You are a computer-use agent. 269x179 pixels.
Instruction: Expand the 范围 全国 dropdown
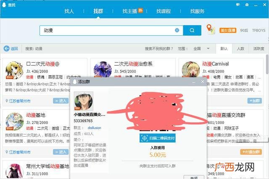coord(201,49)
